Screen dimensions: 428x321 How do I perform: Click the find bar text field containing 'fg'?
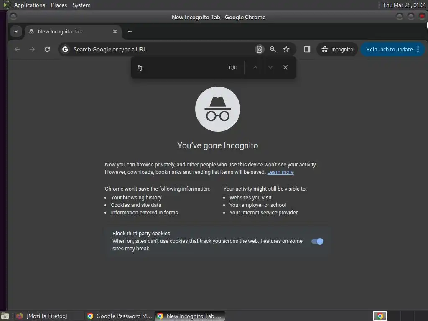(x=180, y=67)
